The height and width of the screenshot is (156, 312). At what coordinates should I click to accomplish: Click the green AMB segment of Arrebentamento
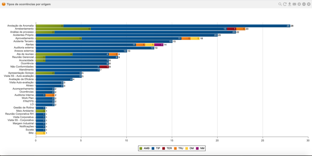[x=63, y=29]
